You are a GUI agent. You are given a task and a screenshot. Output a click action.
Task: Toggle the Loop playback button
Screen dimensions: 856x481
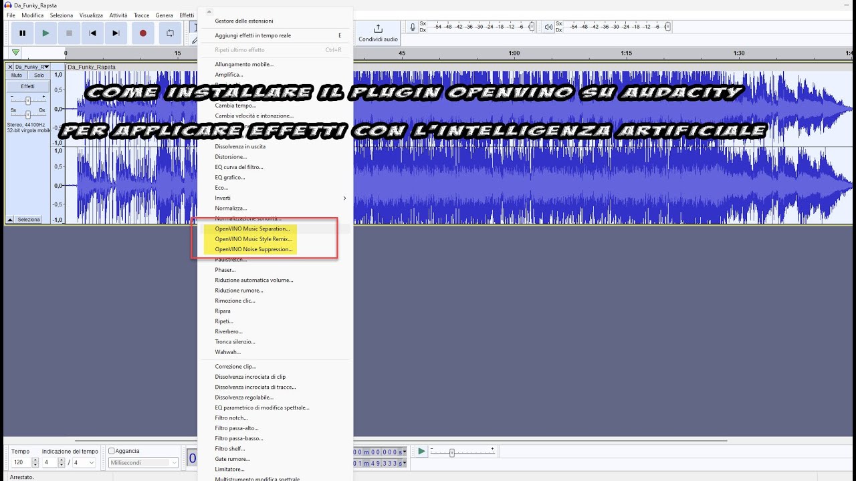(x=170, y=33)
